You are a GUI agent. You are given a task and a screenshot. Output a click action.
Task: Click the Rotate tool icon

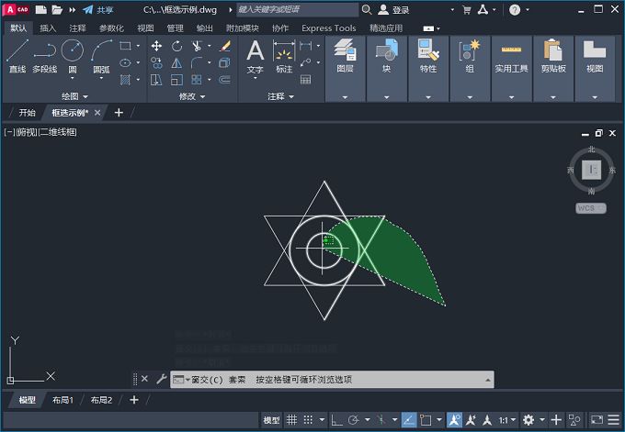click(176, 46)
